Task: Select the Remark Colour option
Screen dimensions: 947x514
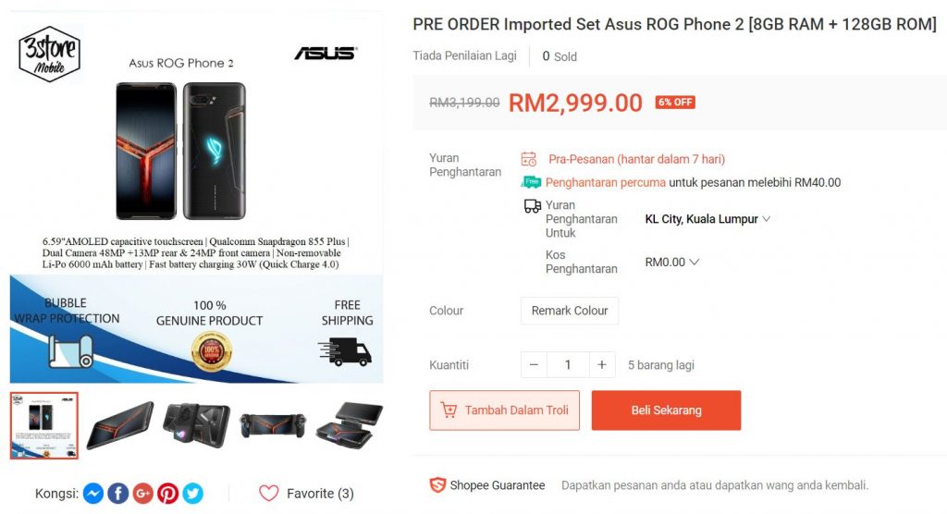Action: pyautogui.click(x=570, y=311)
